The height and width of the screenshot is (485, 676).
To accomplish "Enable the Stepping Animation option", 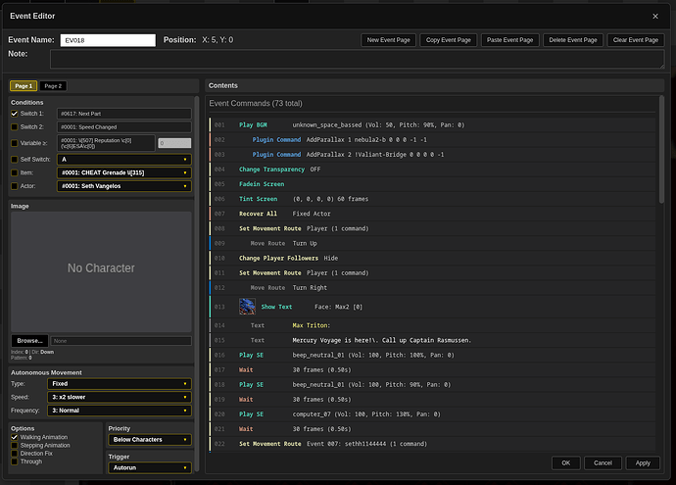I will click(15, 446).
